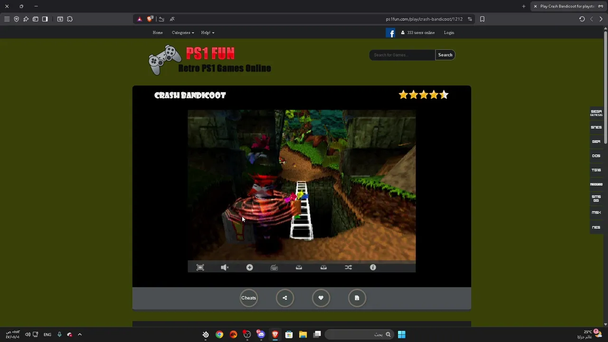Expand the Categories dropdown menu
The height and width of the screenshot is (342, 608).
point(183,33)
